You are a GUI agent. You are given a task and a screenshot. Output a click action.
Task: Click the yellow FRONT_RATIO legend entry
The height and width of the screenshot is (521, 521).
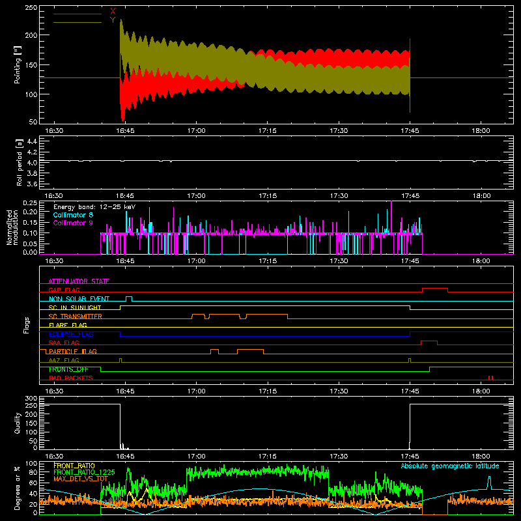point(74,466)
